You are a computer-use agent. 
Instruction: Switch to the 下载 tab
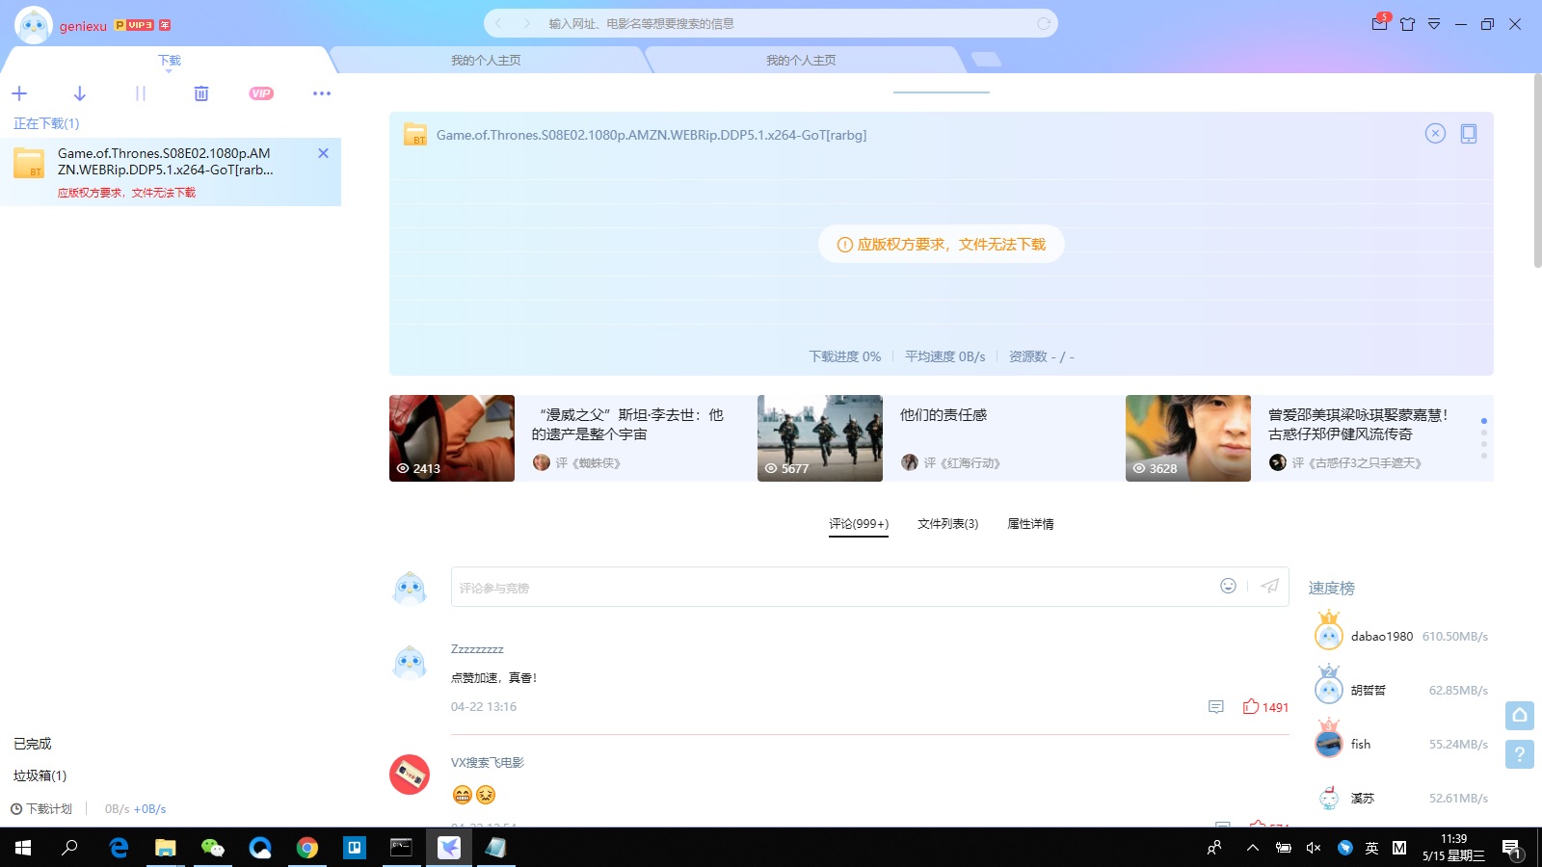tap(169, 61)
